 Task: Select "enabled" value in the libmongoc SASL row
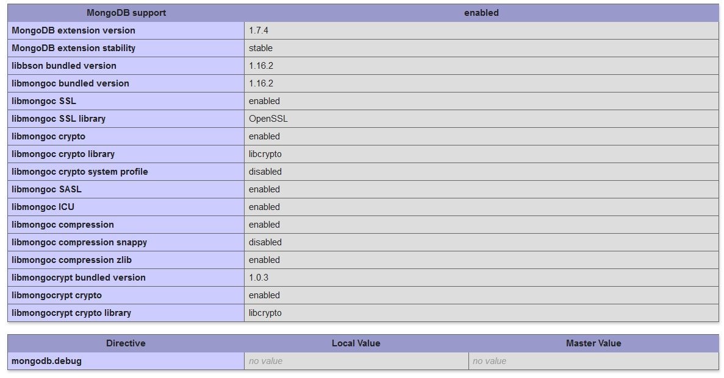tap(264, 189)
